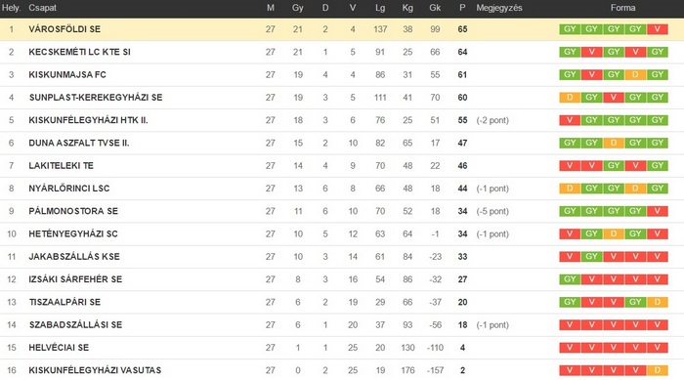Click Városföldi SE's last red V form badge
684x380 pixels.
658,29
